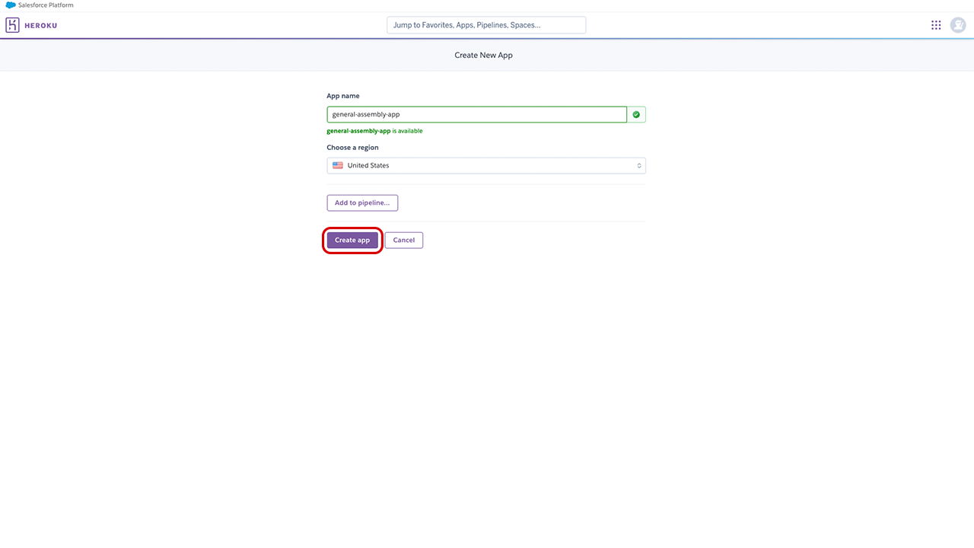Image resolution: width=974 pixels, height=548 pixels.
Task: Click the Salesforce Platform label
Action: click(46, 5)
